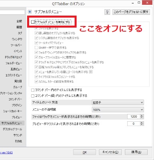Click キャンセル(C) button
The height and width of the screenshot is (160, 154).
[x=110, y=152]
